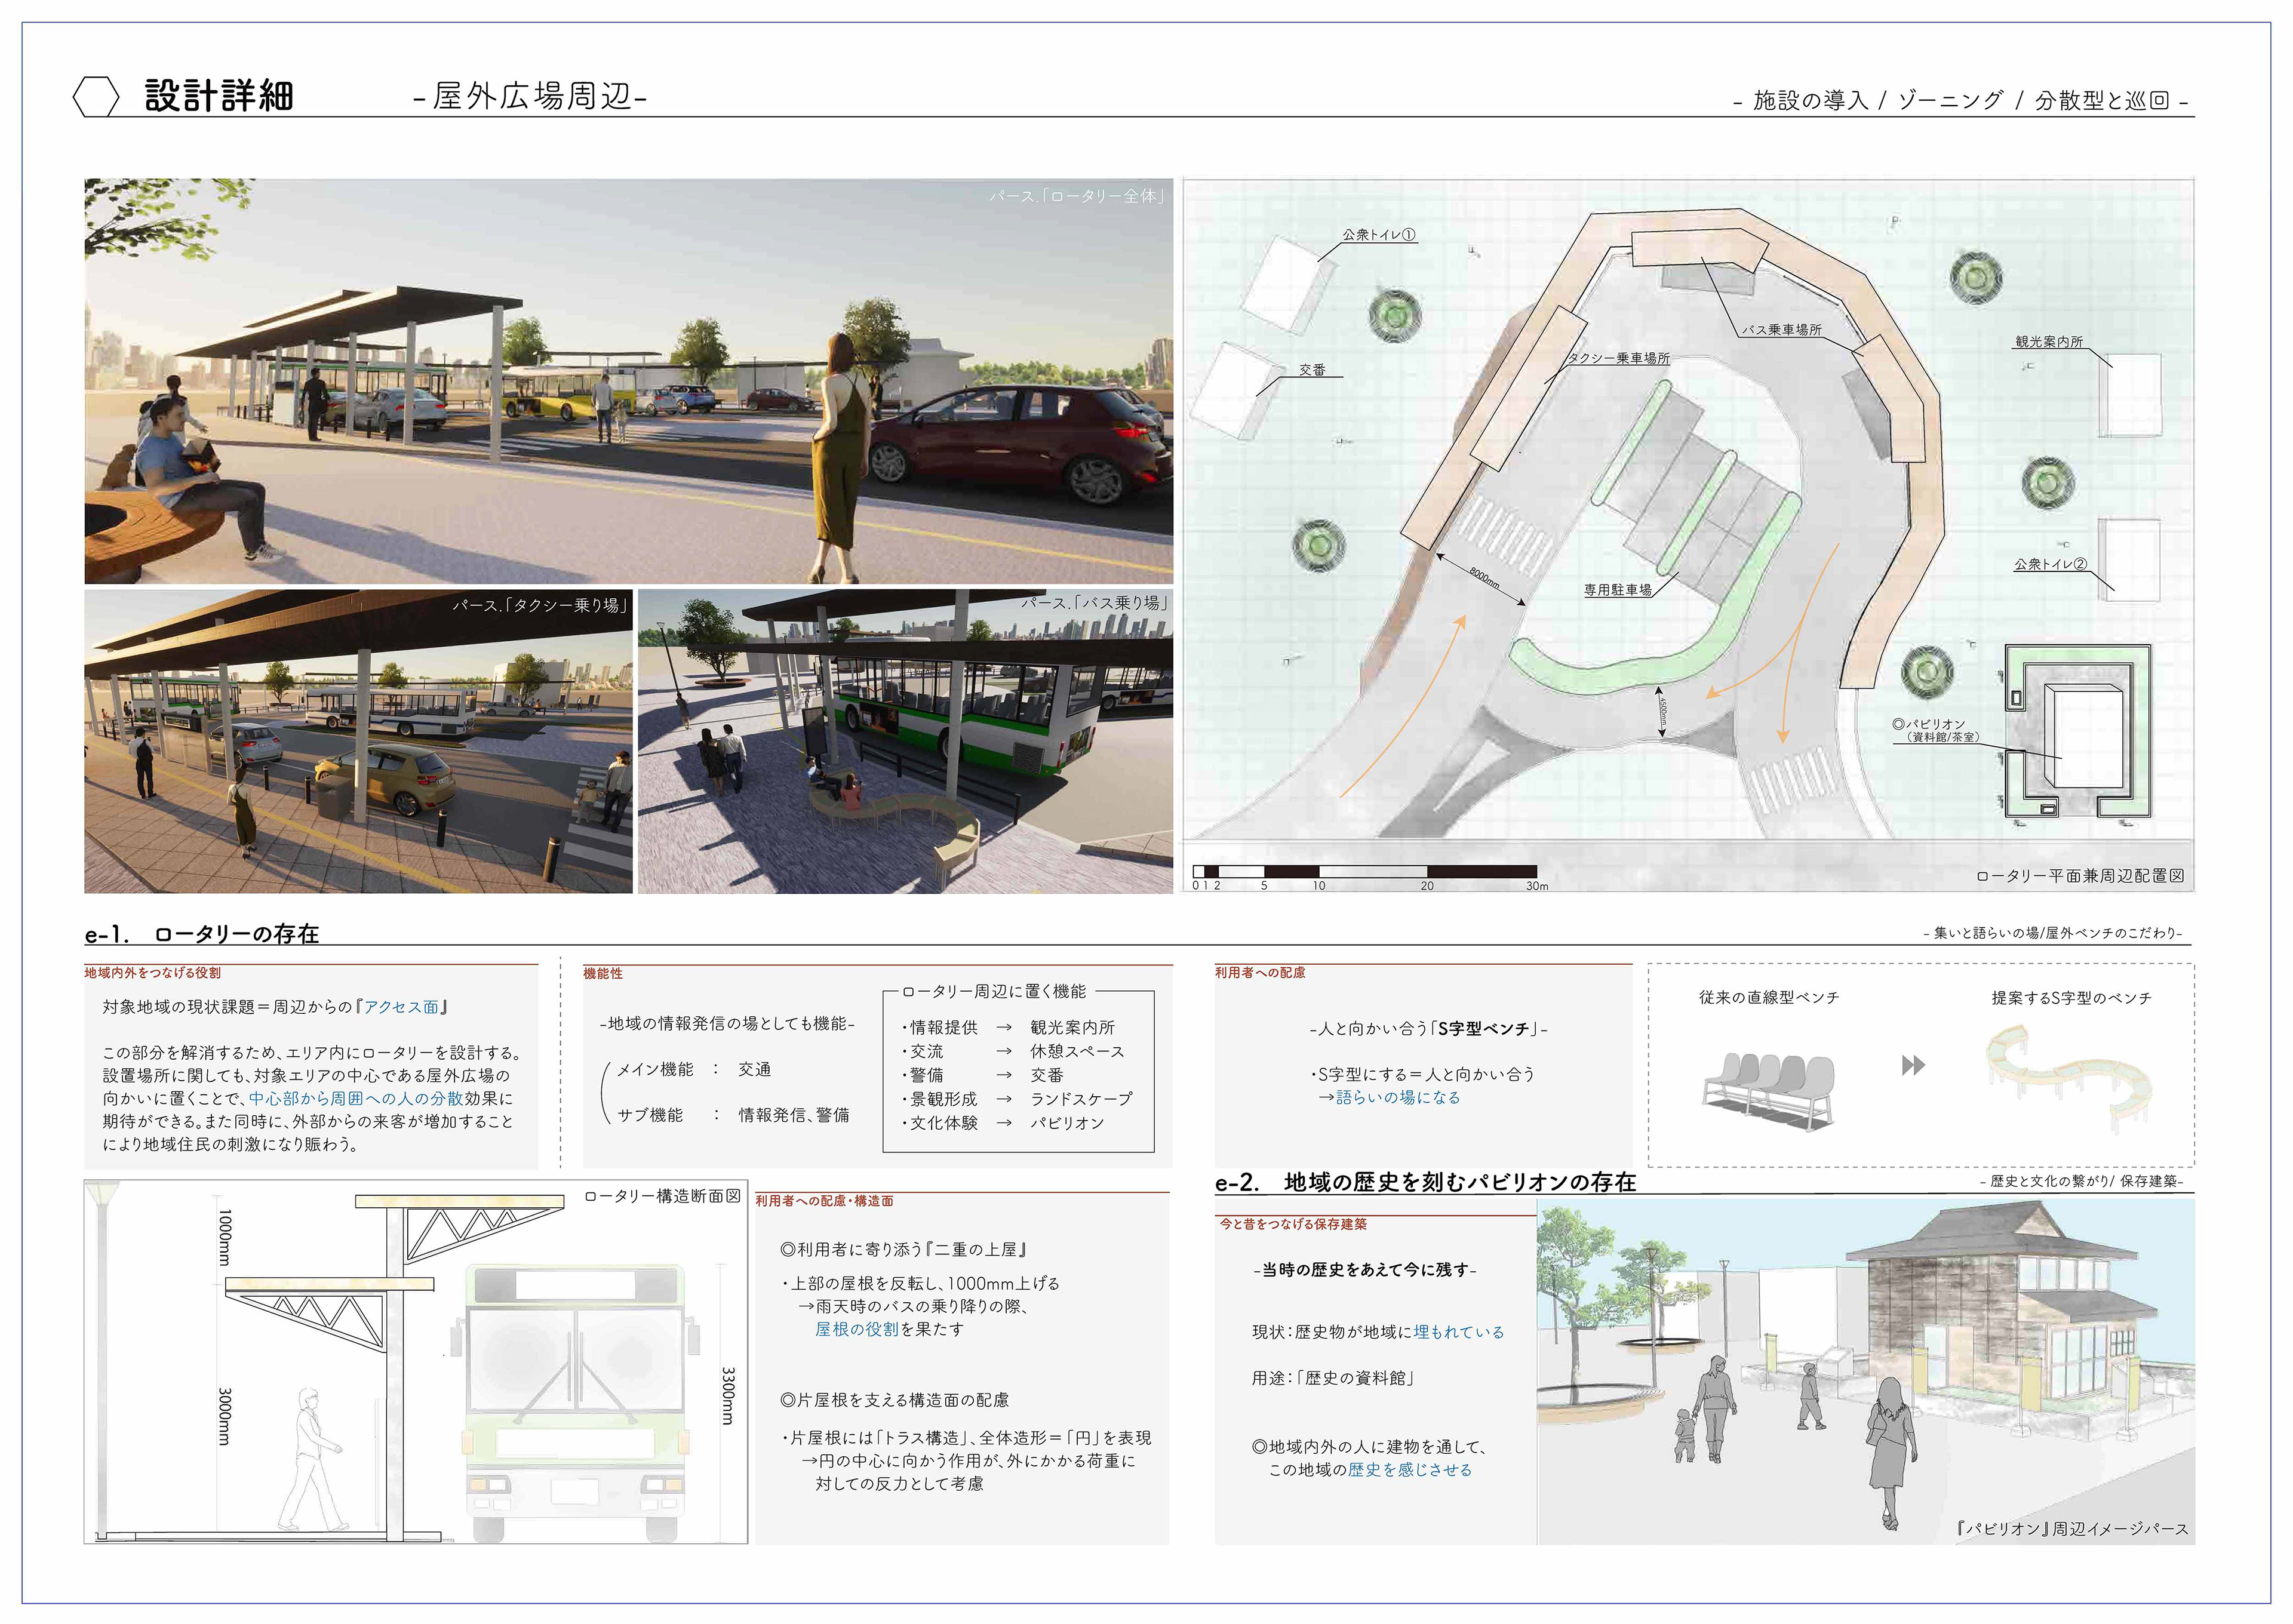Viewport: 2293px width, 1624px height.
Task: Click the 1000mm dimension in the section
Action: 225,1237
